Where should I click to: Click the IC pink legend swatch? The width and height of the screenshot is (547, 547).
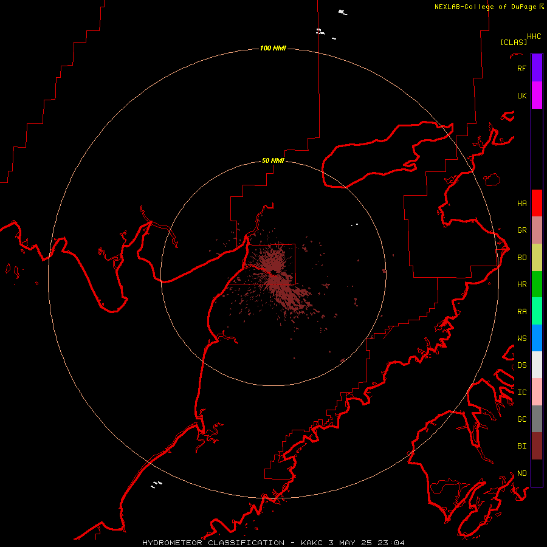coord(537,392)
